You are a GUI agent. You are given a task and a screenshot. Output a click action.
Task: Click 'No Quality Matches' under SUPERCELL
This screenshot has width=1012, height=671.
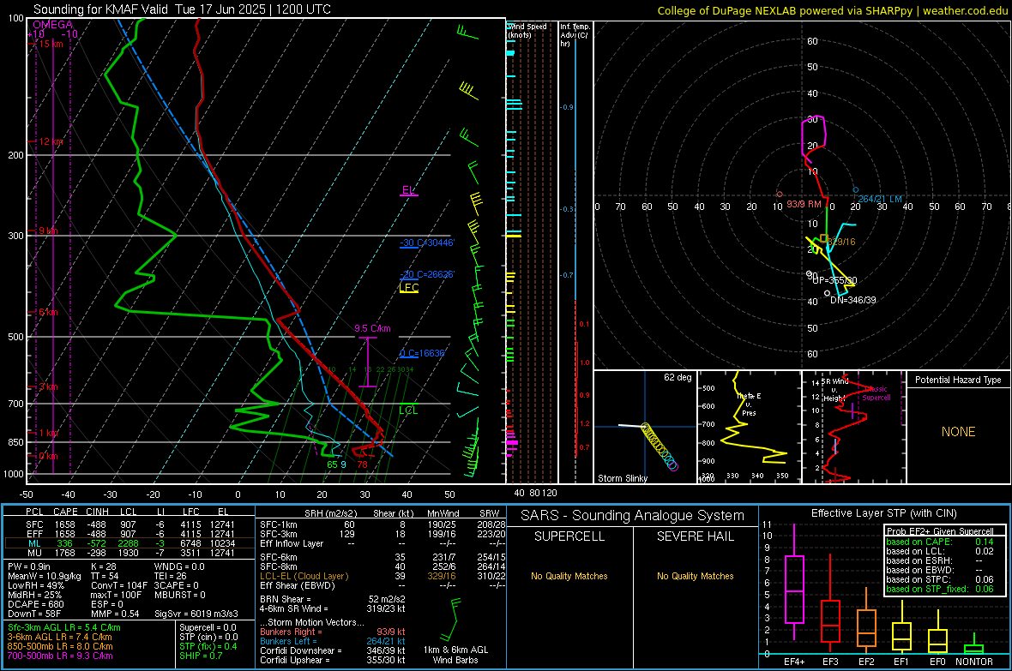tap(569, 576)
